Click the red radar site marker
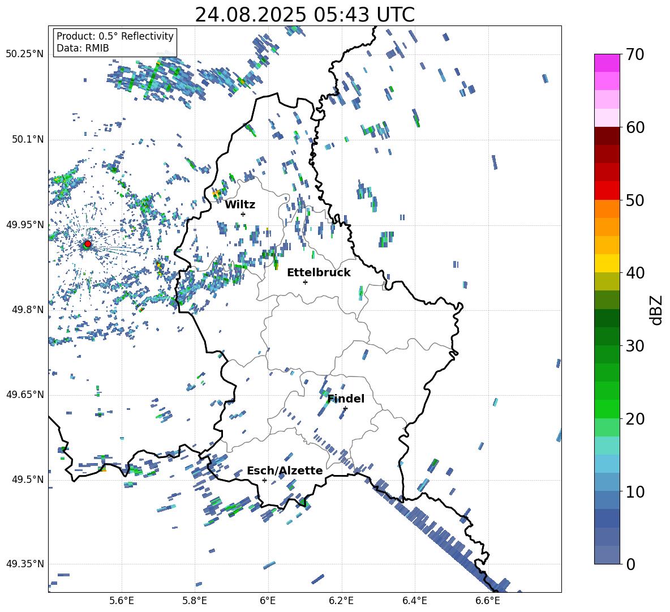 coord(88,243)
